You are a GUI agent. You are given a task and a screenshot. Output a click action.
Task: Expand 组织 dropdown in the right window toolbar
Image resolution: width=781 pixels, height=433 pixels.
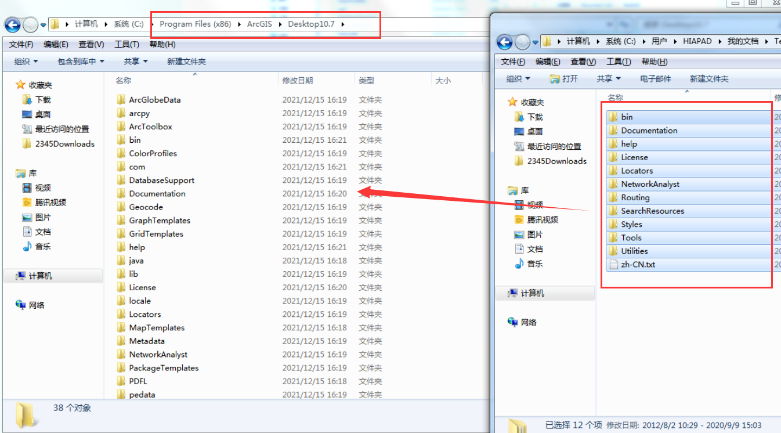click(x=518, y=79)
